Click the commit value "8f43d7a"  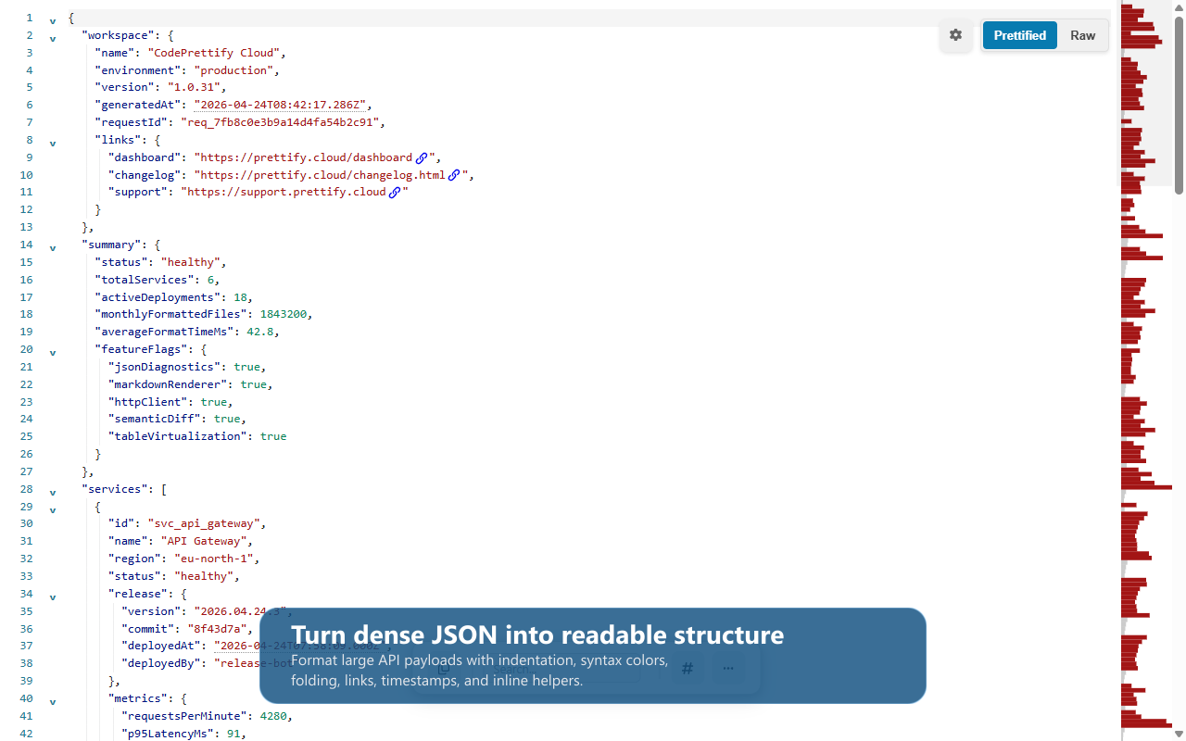(218, 628)
